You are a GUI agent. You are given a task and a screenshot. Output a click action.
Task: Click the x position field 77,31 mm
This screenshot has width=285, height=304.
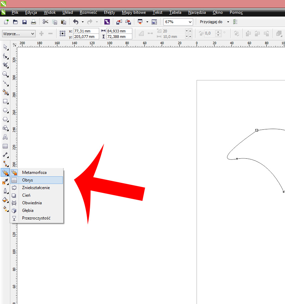click(85, 31)
